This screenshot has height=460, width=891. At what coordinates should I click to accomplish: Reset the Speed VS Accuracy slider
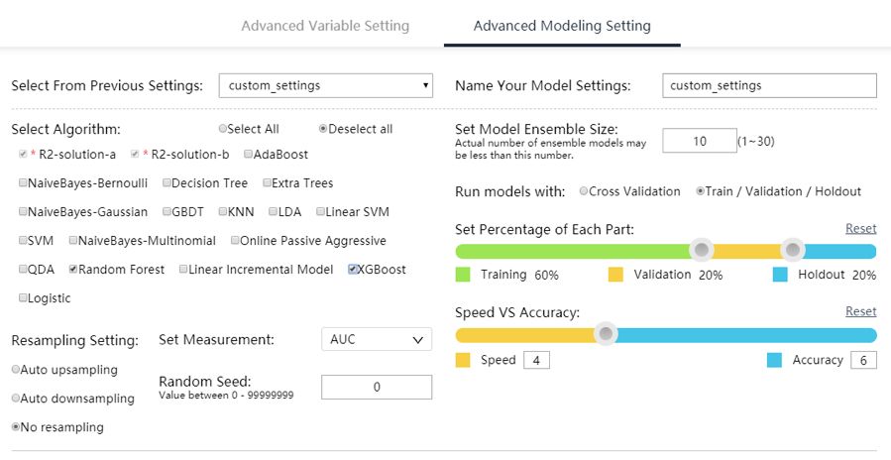[860, 311]
